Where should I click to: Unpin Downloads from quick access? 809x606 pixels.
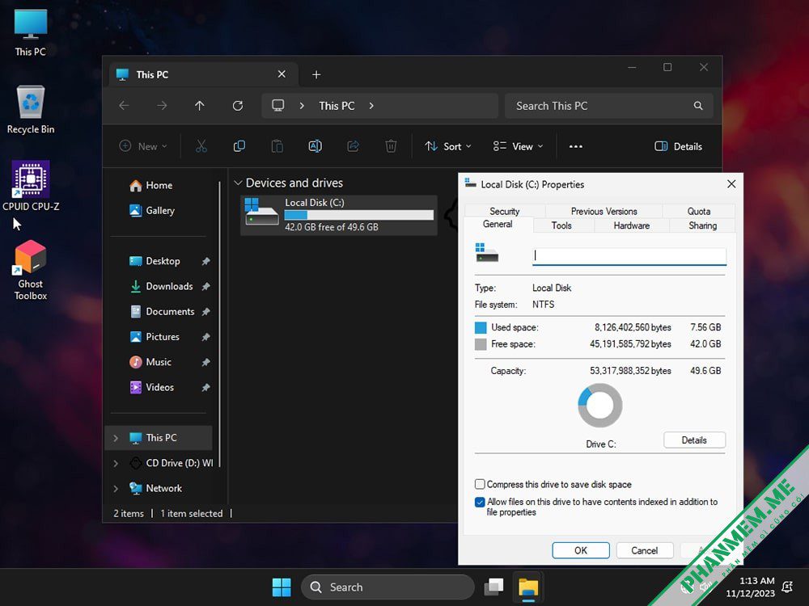205,287
